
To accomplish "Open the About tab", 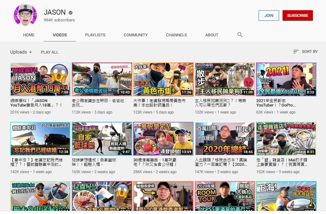I will pos(212,35).
